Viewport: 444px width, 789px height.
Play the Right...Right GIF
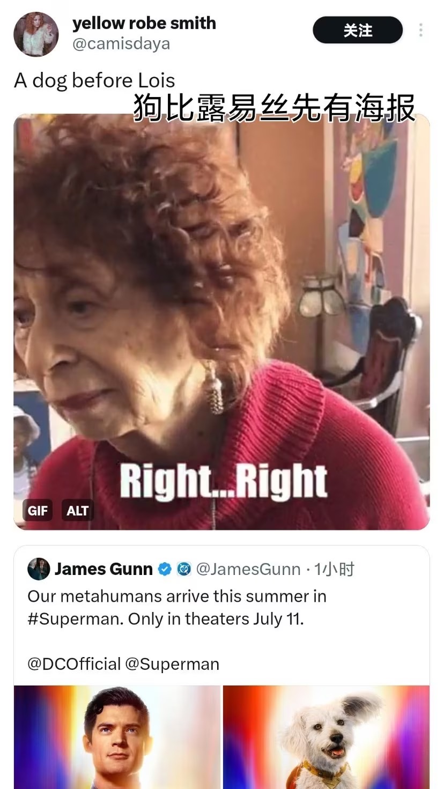coord(221,322)
